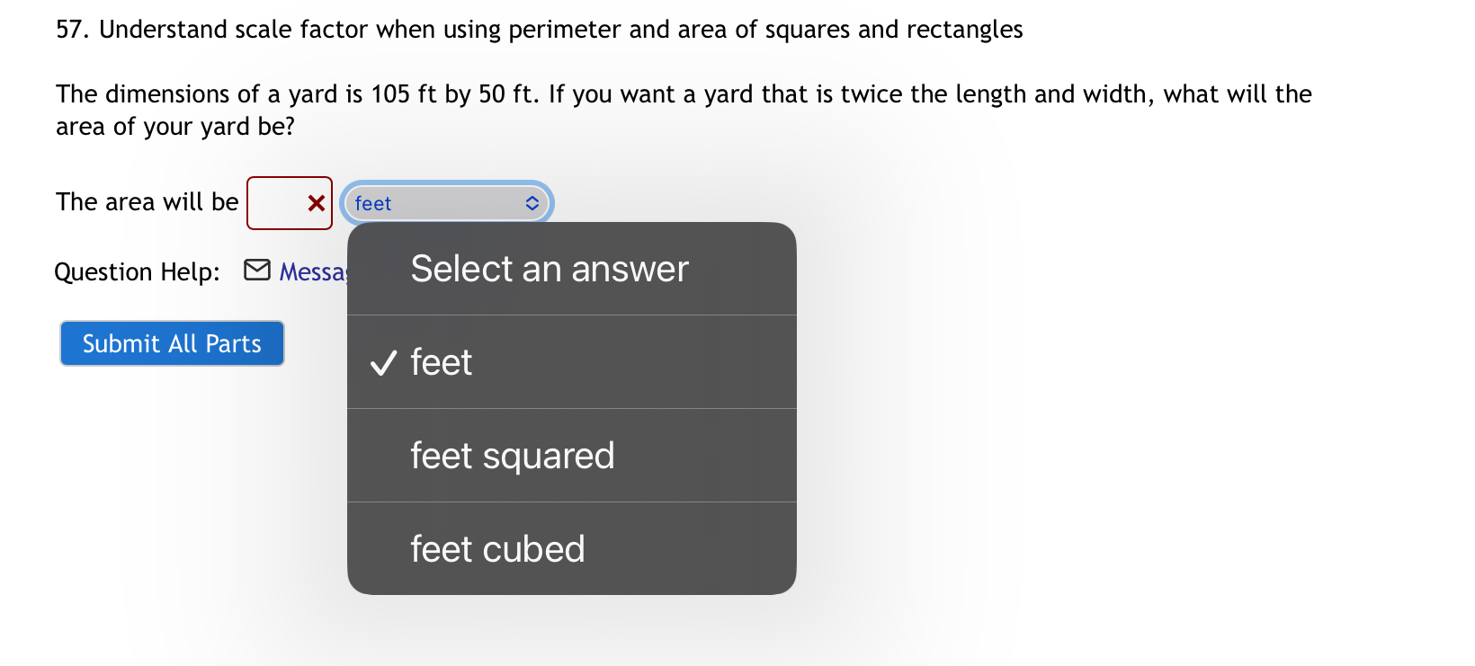
Task: Click the checkmark beside the feet option
Action: coord(381,363)
